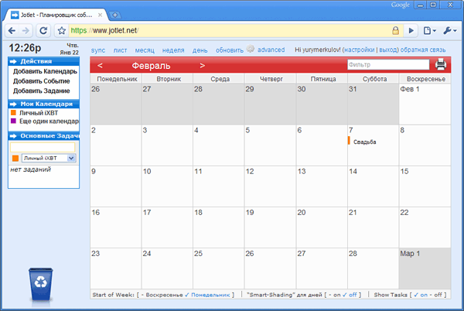Image resolution: width=464 pixels, height=311 pixels.
Task: Open a new tab with the plus button
Action: point(114,15)
